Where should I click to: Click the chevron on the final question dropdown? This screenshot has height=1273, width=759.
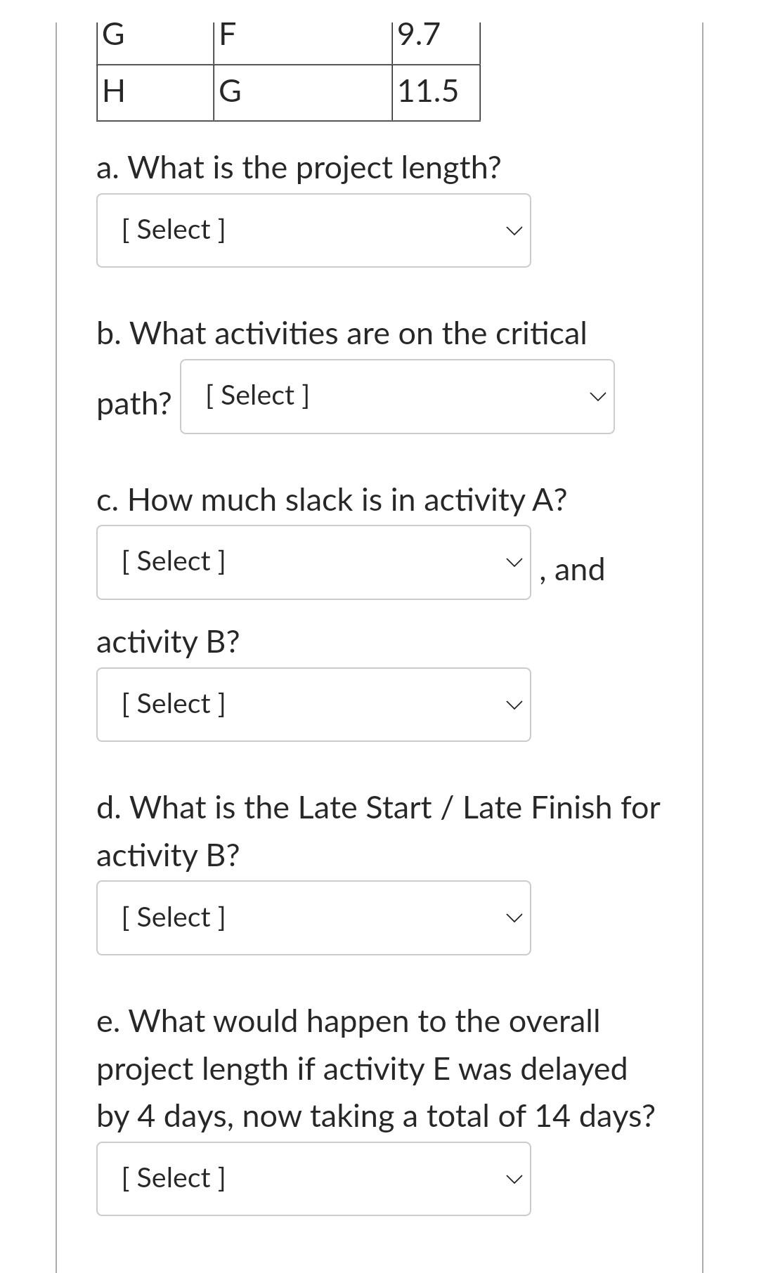(x=514, y=1178)
